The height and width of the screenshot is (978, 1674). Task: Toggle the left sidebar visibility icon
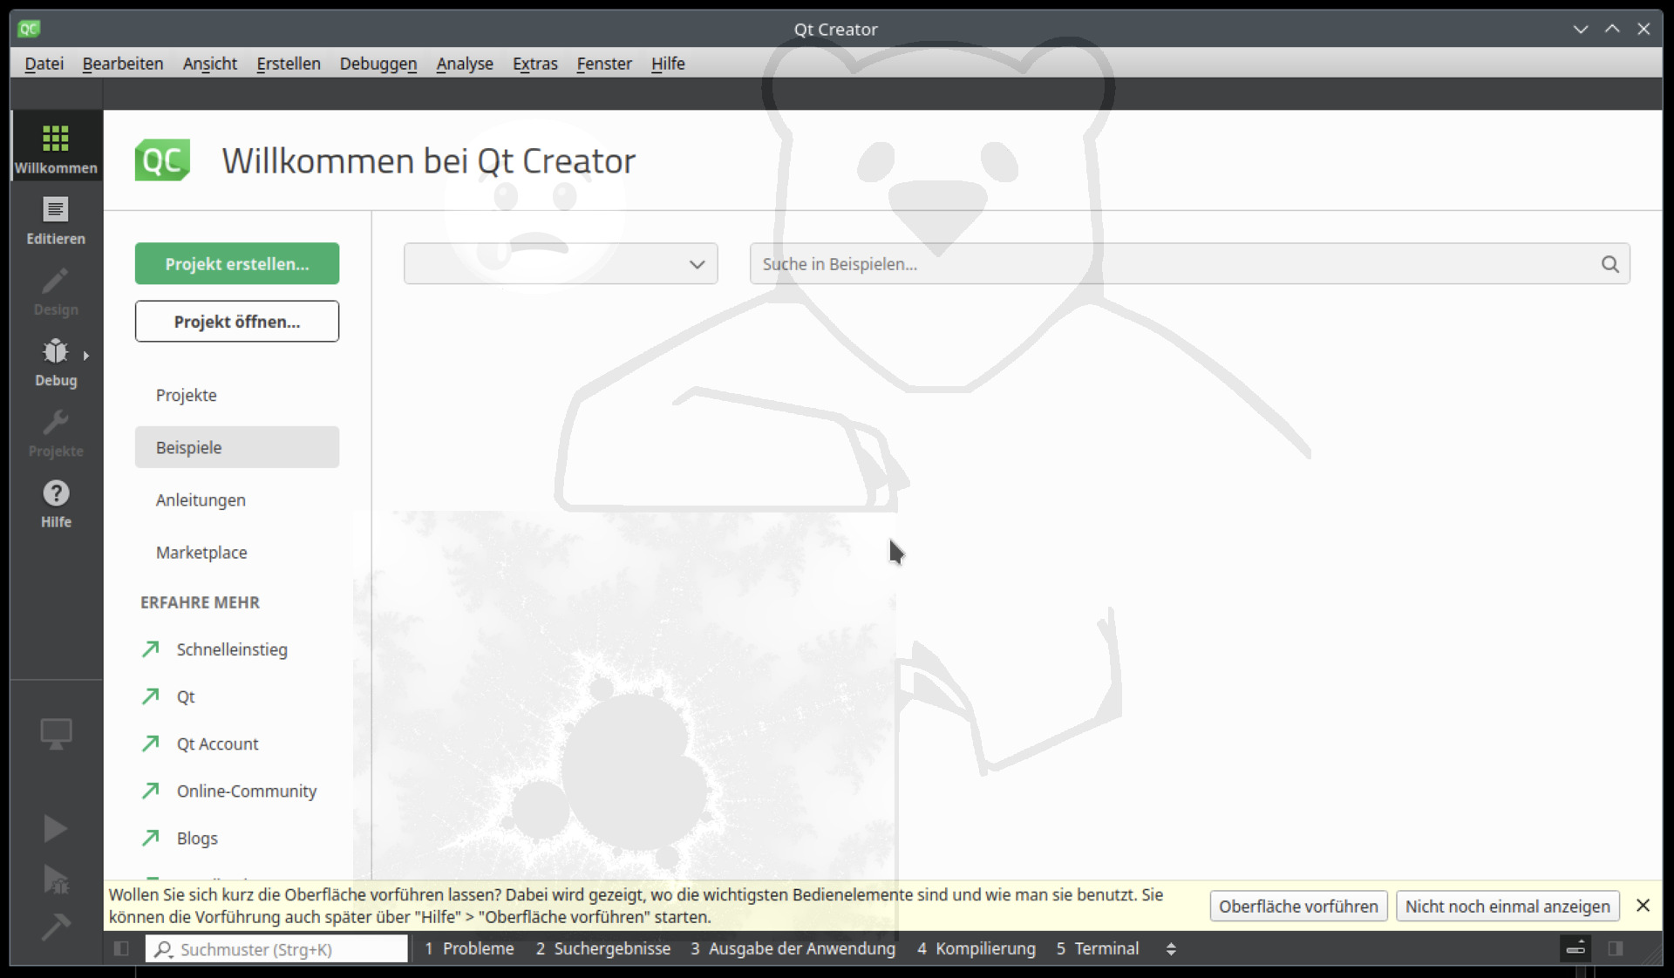coord(121,948)
